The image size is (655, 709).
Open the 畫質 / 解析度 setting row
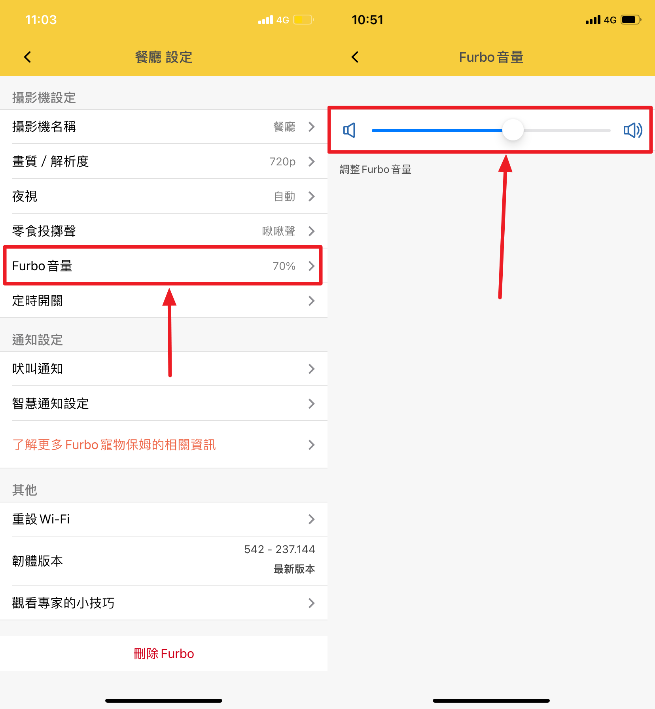click(x=164, y=161)
